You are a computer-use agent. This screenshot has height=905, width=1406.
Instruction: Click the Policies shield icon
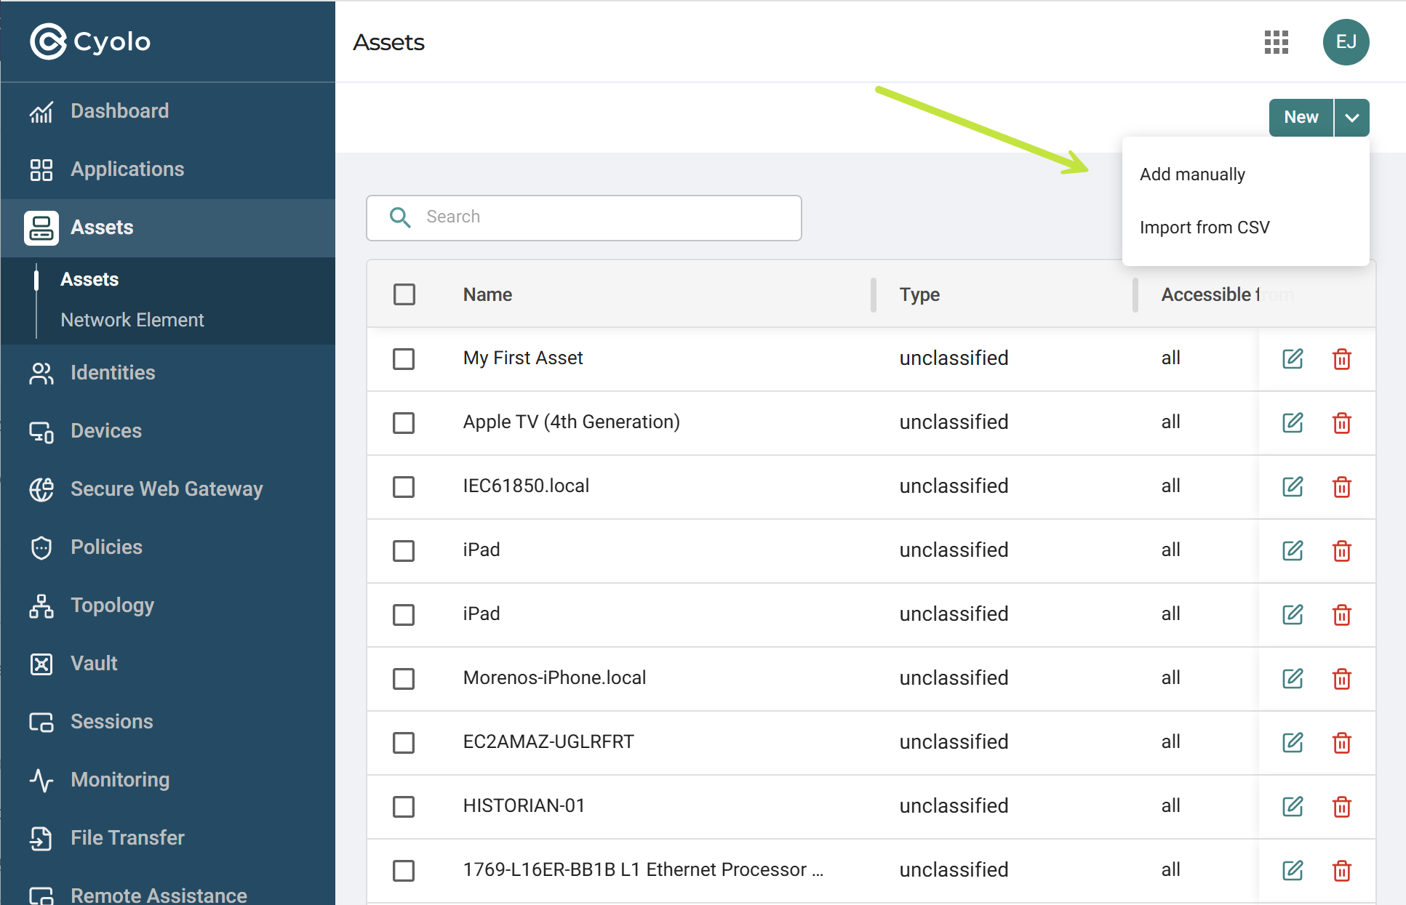pyautogui.click(x=41, y=547)
